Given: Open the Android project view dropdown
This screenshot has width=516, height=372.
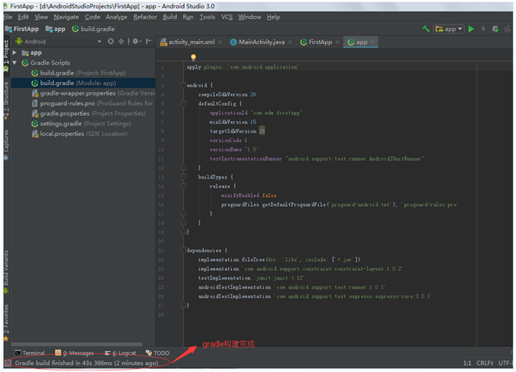Looking at the screenshot, I should (x=34, y=42).
